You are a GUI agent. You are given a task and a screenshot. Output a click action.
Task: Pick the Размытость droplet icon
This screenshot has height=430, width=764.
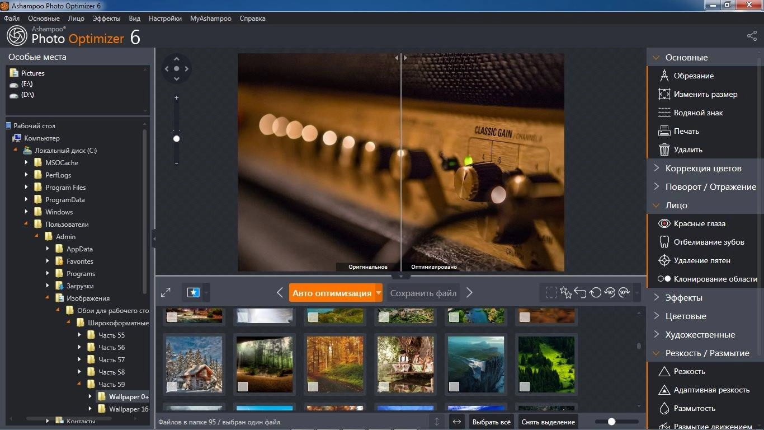coord(664,408)
